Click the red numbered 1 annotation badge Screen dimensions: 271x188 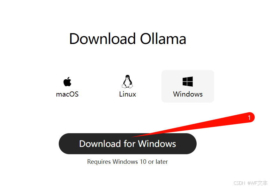(249, 118)
